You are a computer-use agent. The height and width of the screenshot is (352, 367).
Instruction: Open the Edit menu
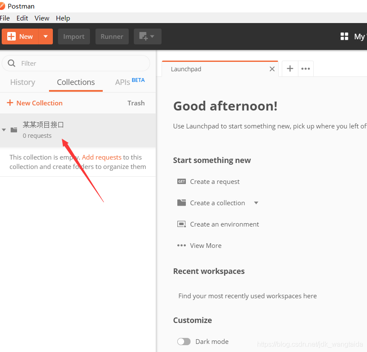coord(22,18)
